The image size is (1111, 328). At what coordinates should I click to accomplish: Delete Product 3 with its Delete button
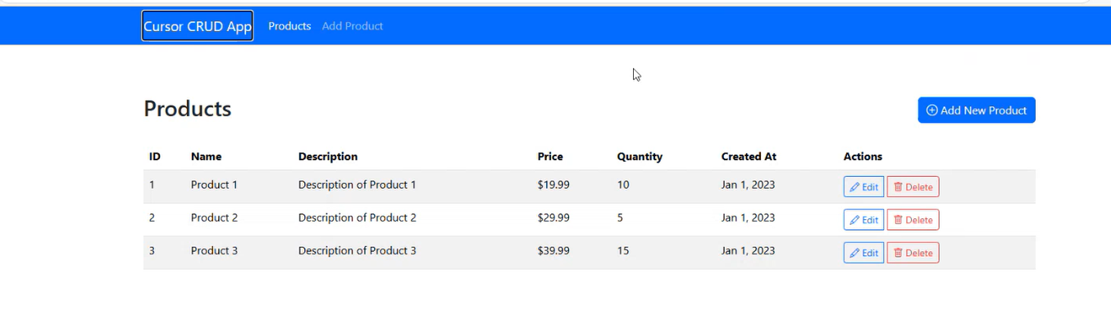click(x=913, y=253)
